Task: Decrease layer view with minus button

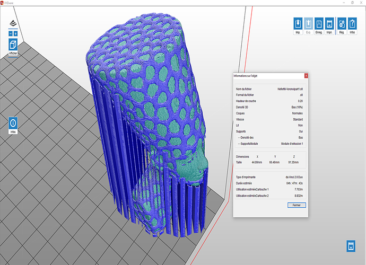Action: pos(11,33)
